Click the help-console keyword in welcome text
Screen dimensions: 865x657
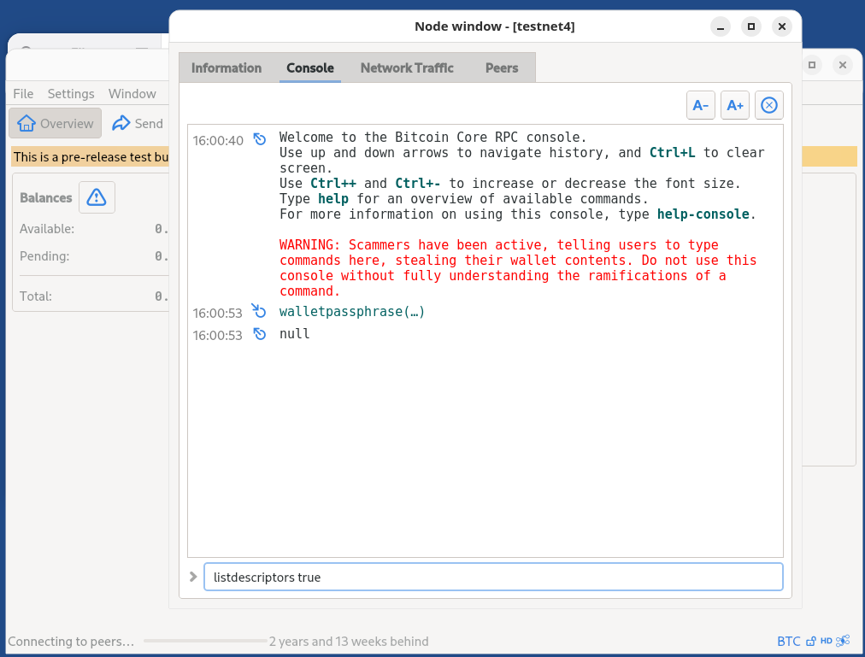(703, 214)
